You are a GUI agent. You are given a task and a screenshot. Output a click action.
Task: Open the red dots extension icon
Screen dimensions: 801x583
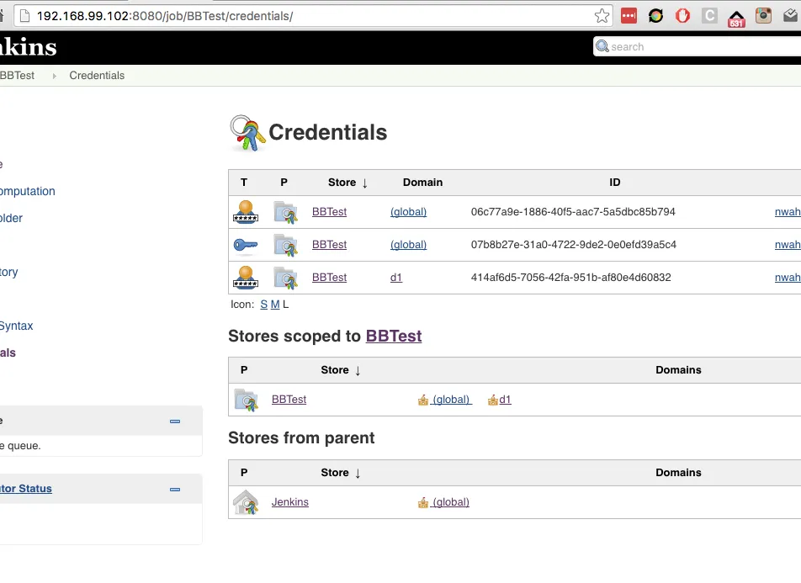click(x=629, y=16)
